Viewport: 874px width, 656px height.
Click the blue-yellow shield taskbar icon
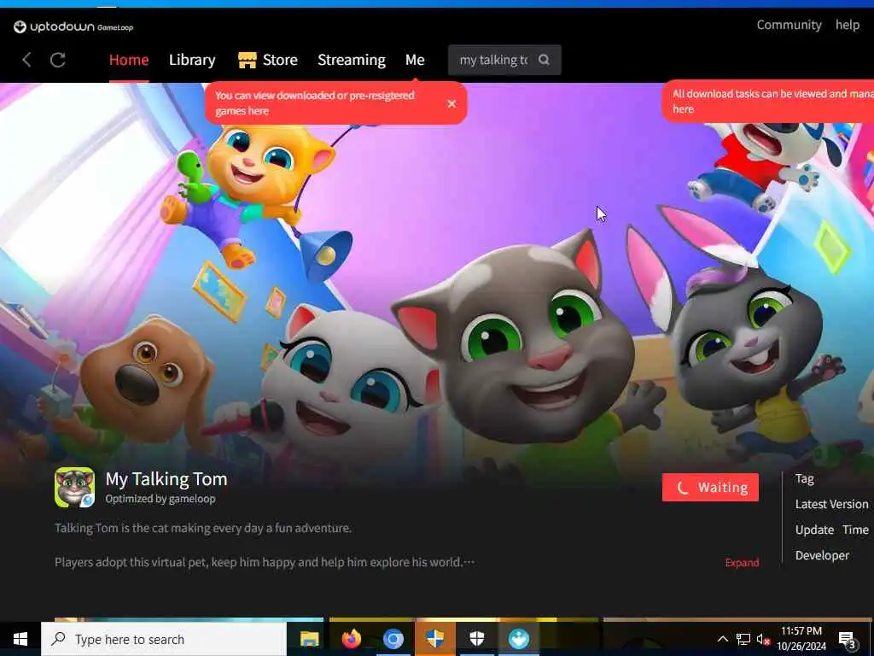[x=434, y=639]
